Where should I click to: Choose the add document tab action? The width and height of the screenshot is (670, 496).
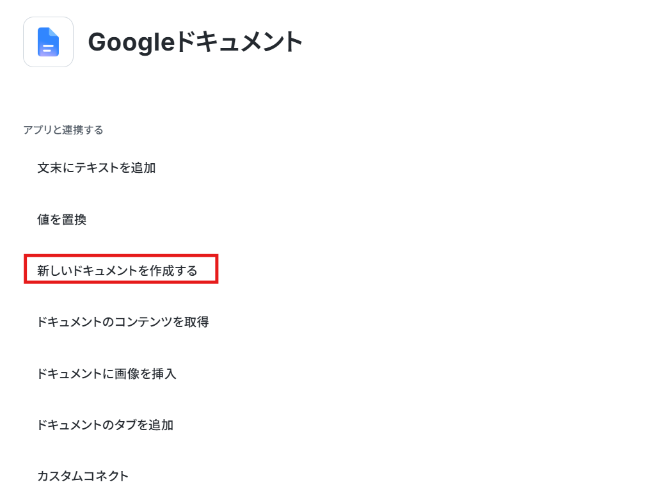click(105, 425)
